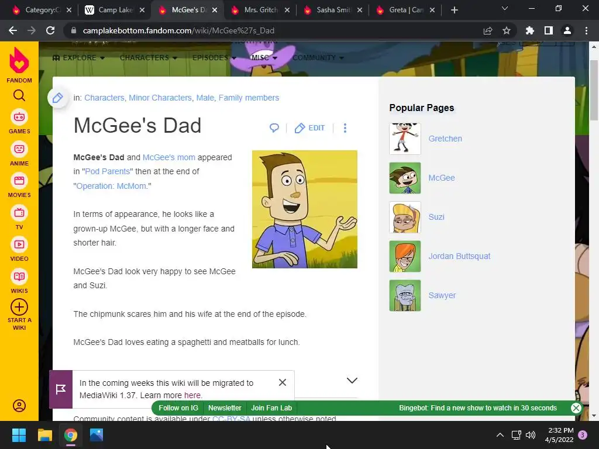Open Chrome profile avatar
Viewport: 599px width, 449px height.
(x=567, y=30)
